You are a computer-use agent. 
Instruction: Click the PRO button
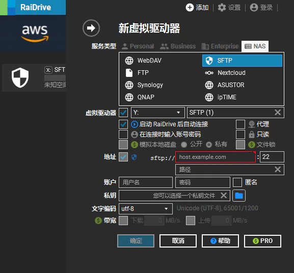coord(262,241)
